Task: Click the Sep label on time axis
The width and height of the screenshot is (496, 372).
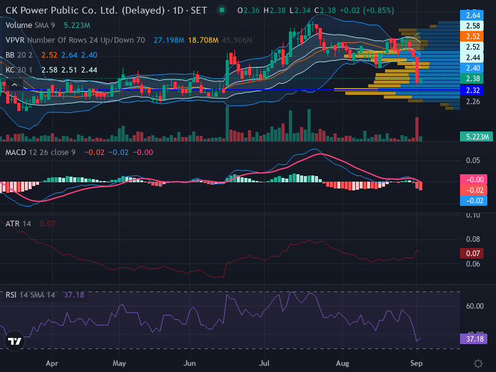Action: tap(416, 363)
